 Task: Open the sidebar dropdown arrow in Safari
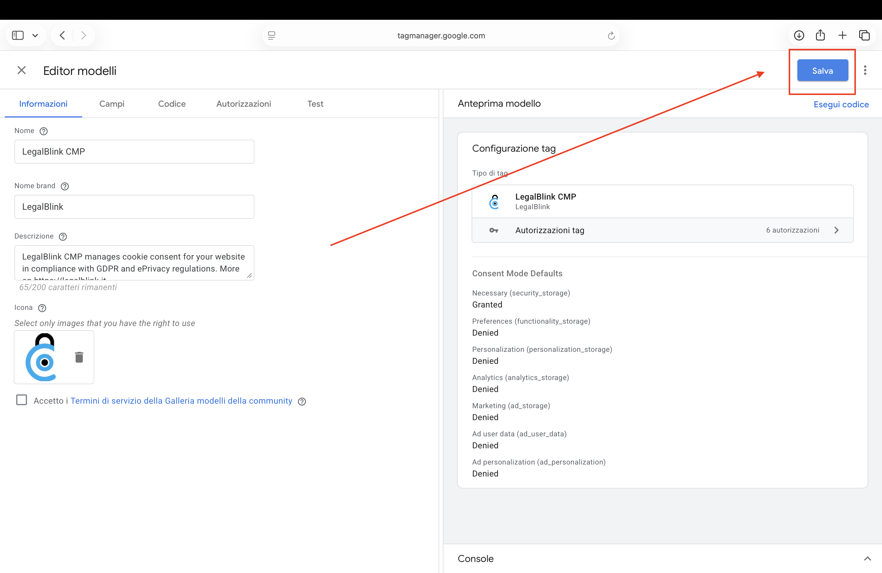[x=35, y=36]
